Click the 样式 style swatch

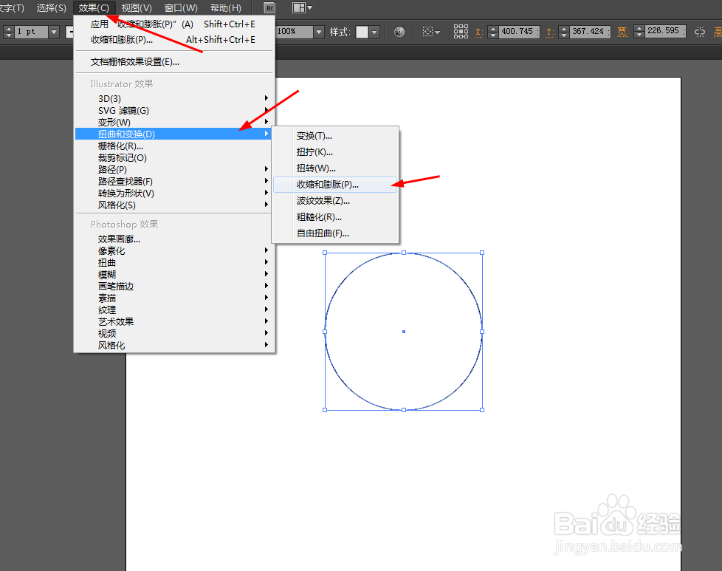(x=362, y=32)
